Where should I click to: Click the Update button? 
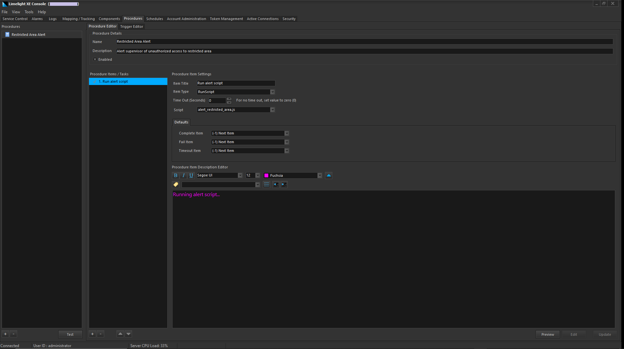(x=605, y=334)
